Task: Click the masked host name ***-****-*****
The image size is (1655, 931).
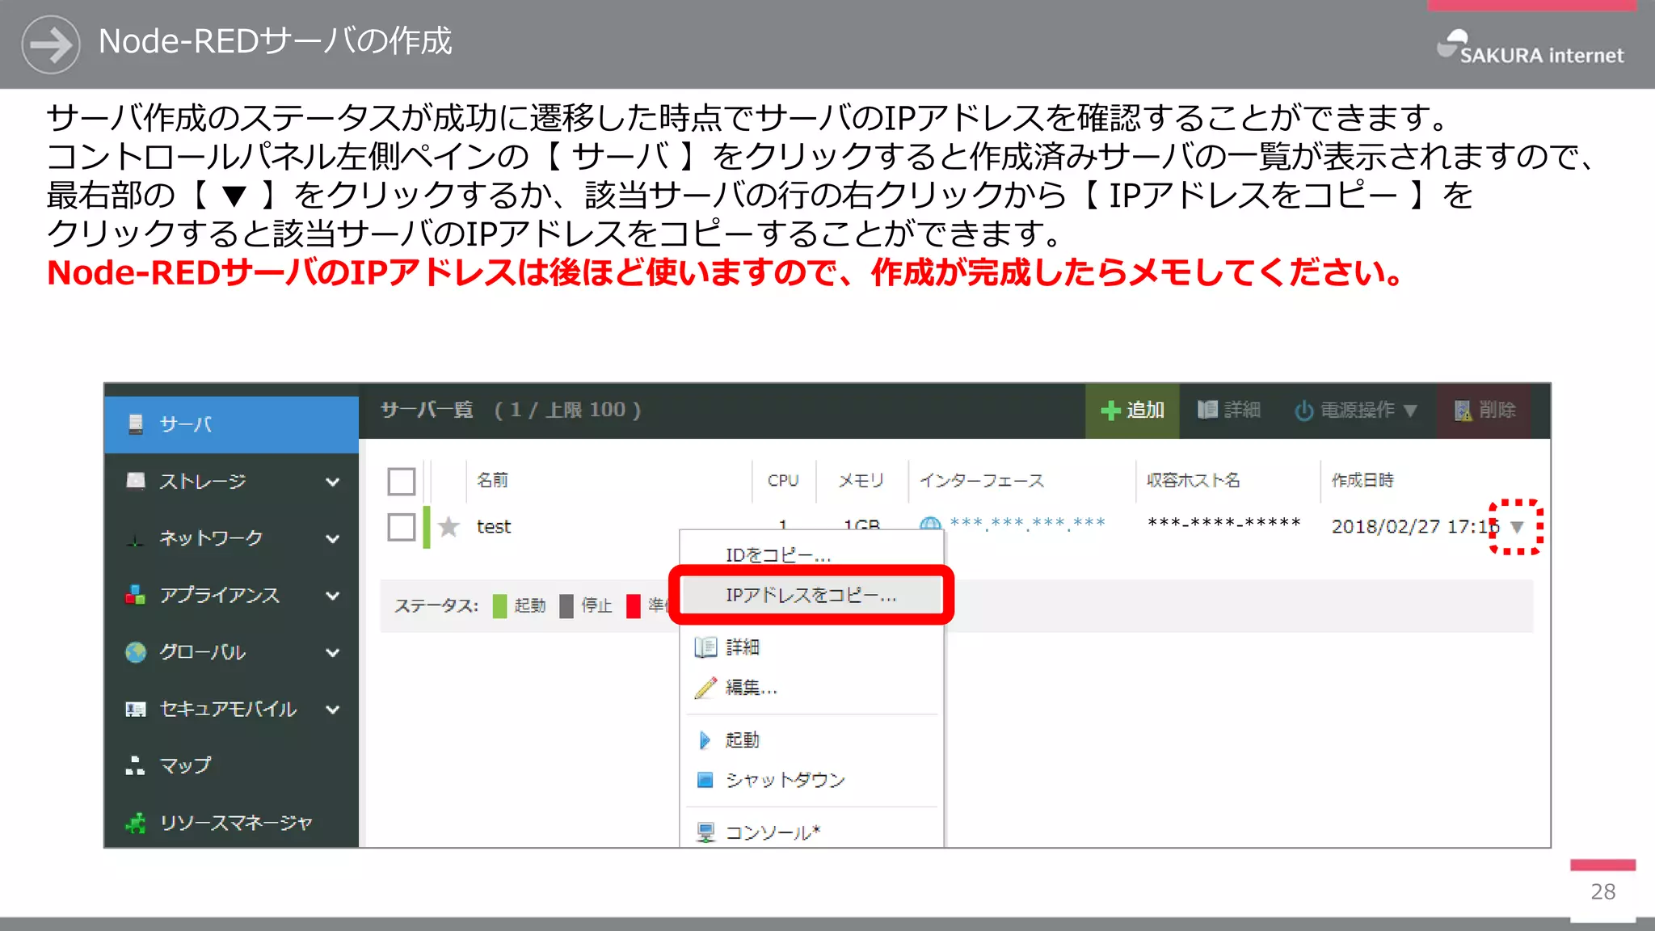Action: pos(1224,523)
